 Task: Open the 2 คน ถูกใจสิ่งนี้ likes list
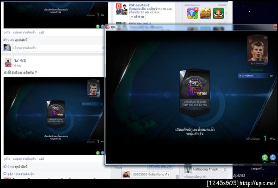[18, 40]
